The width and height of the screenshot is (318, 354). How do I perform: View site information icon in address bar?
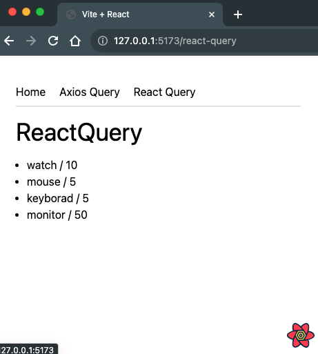pos(103,41)
